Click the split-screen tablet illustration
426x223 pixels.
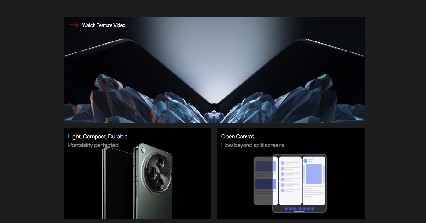[x=290, y=183]
